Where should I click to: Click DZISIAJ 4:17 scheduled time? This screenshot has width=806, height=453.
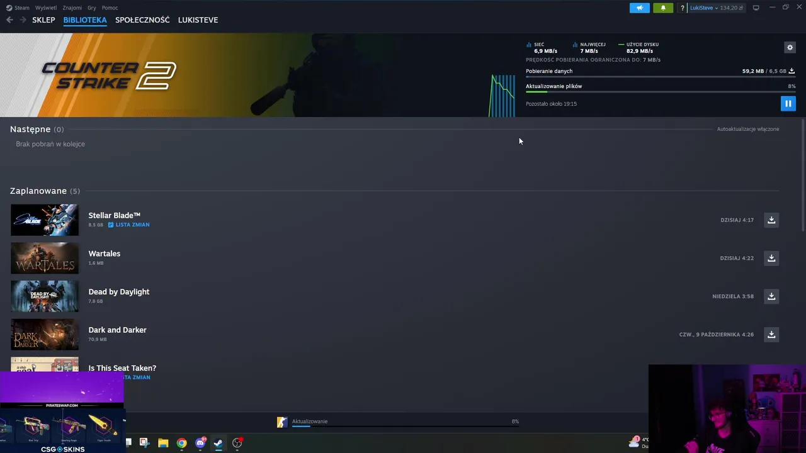[x=737, y=220]
